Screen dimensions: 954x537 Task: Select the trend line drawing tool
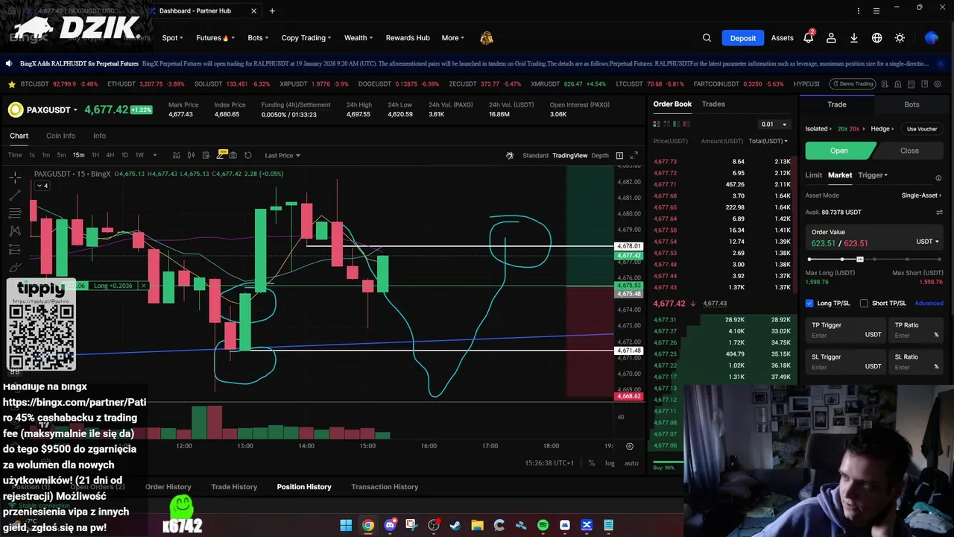15,195
